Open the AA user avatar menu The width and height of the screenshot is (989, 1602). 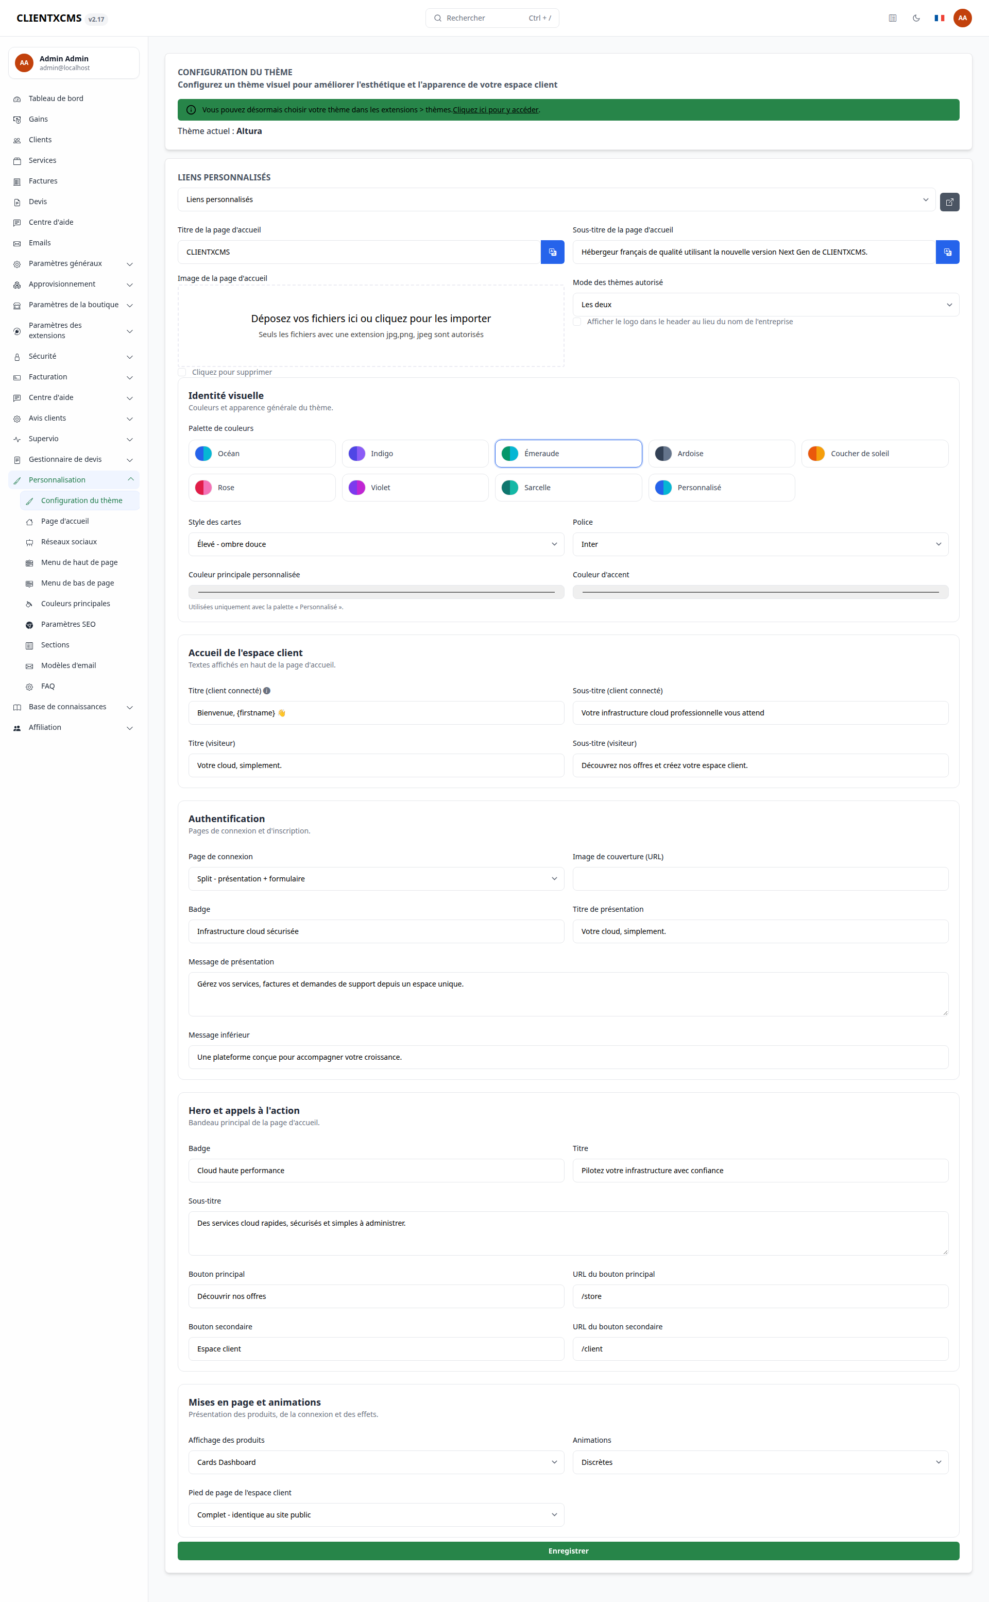pos(962,19)
